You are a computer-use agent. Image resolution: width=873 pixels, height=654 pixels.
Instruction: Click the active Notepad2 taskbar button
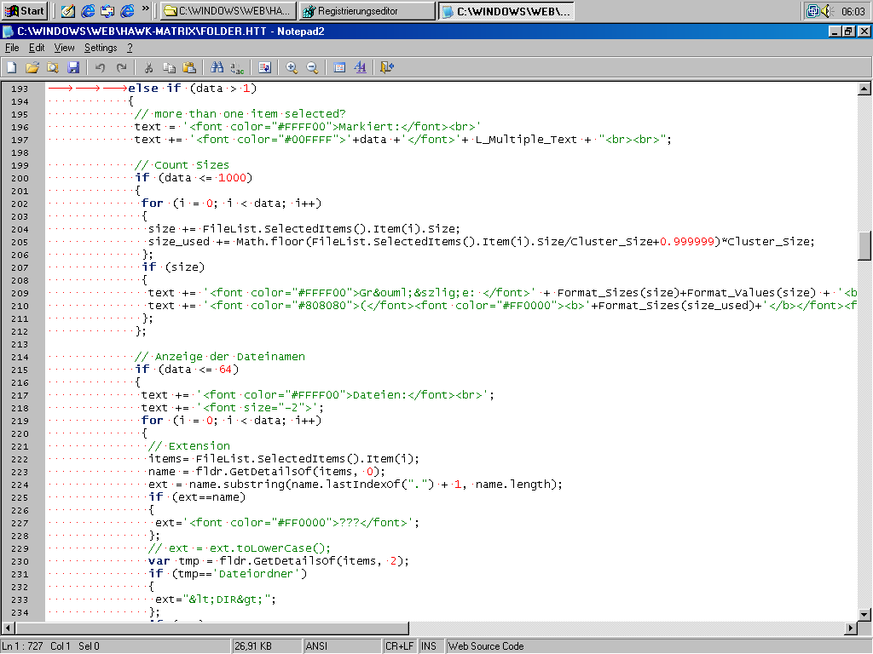[506, 10]
